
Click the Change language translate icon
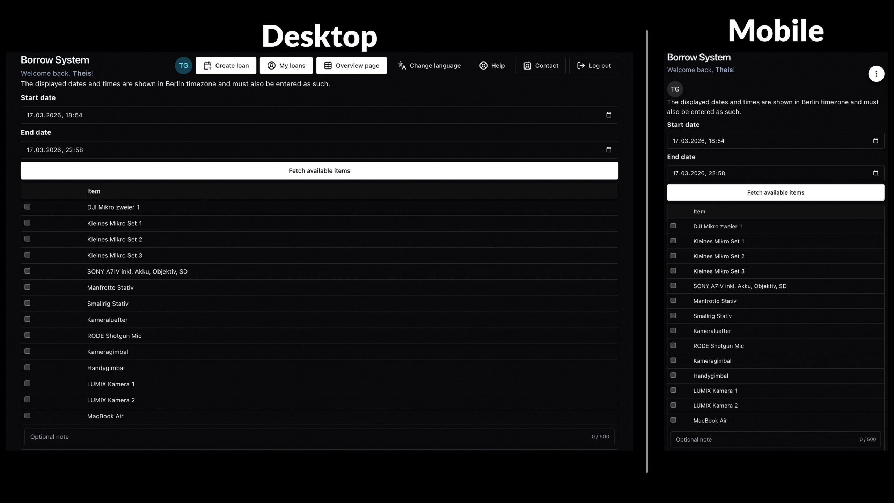tap(402, 66)
